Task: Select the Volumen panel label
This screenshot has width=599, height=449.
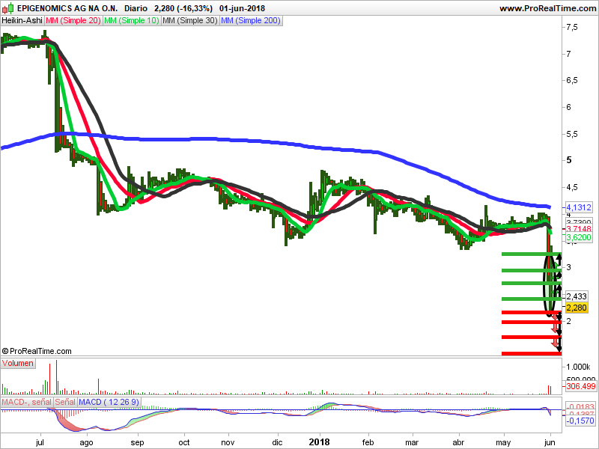Action: click(x=17, y=363)
